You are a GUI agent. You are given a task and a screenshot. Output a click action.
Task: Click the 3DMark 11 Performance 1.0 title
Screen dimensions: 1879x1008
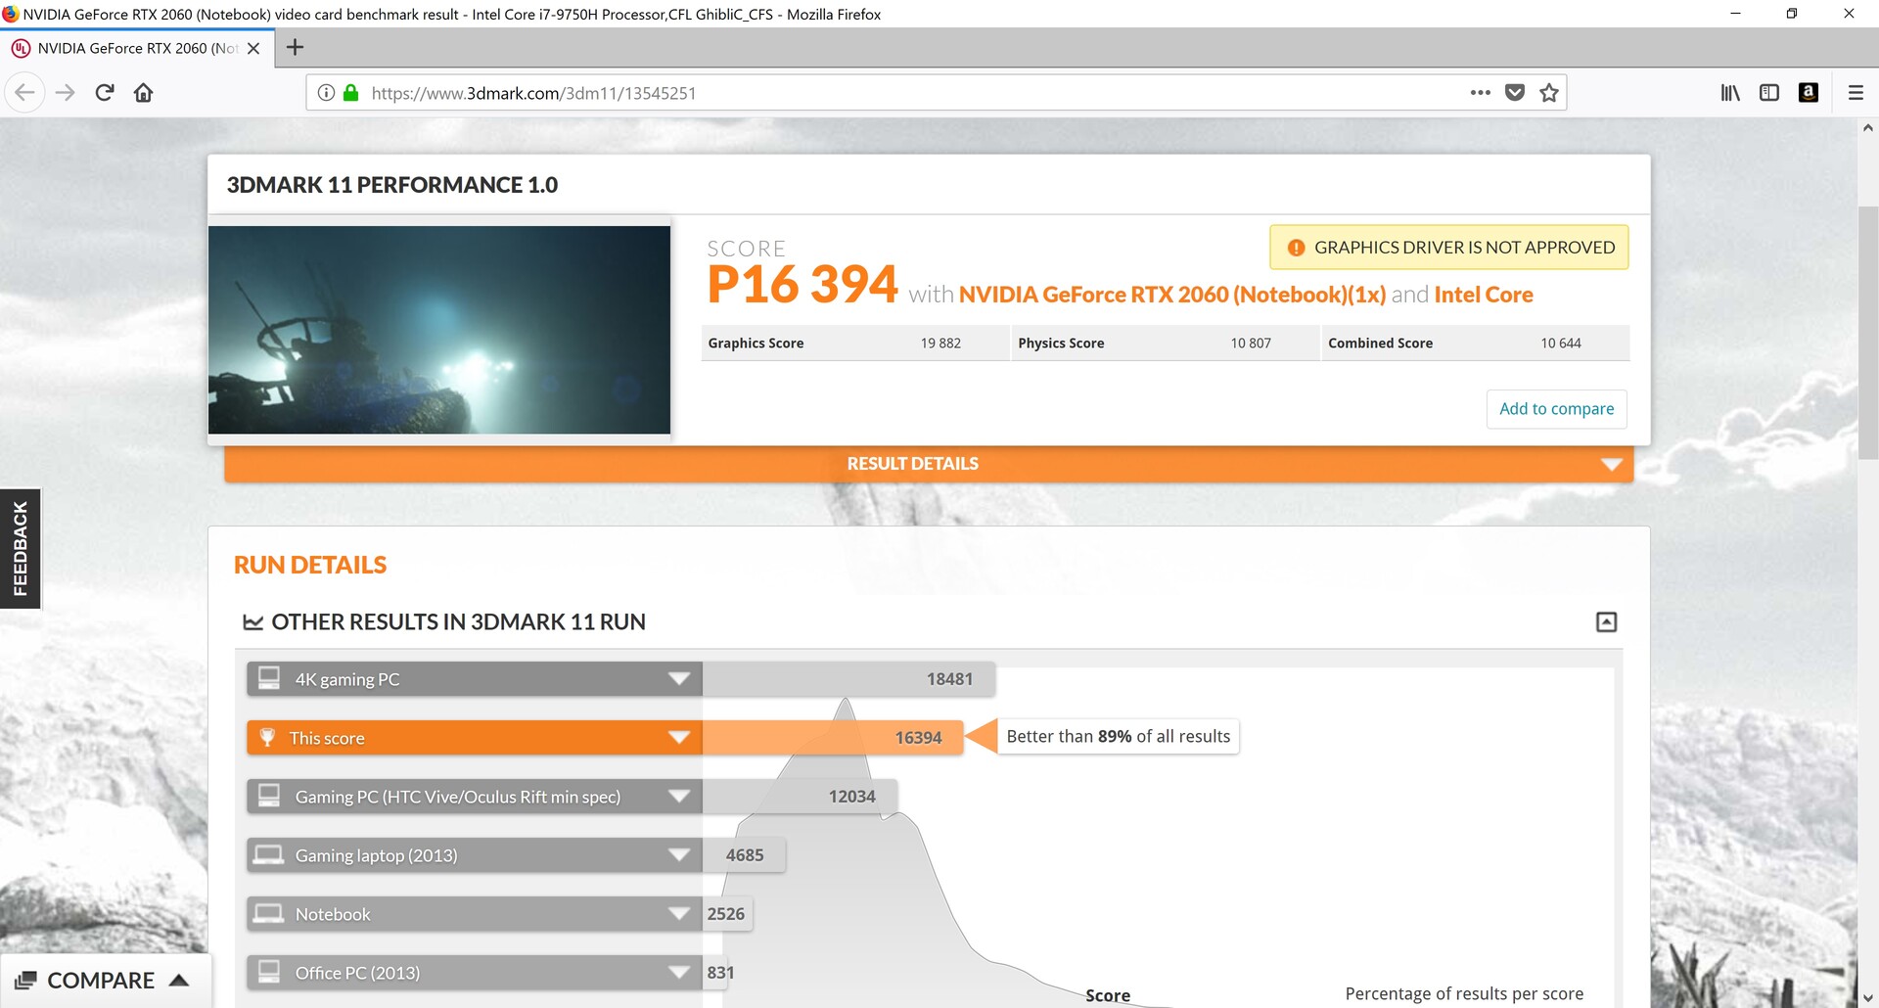[392, 185]
